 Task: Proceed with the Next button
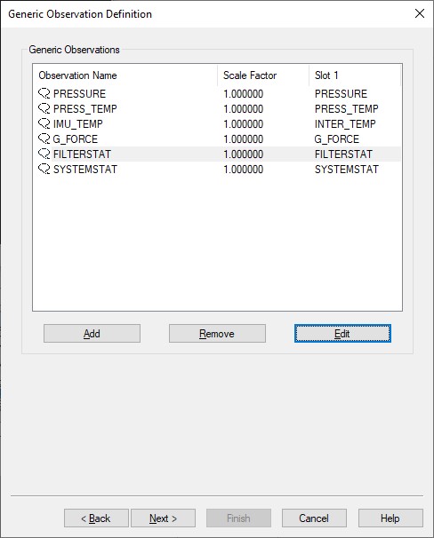click(164, 518)
